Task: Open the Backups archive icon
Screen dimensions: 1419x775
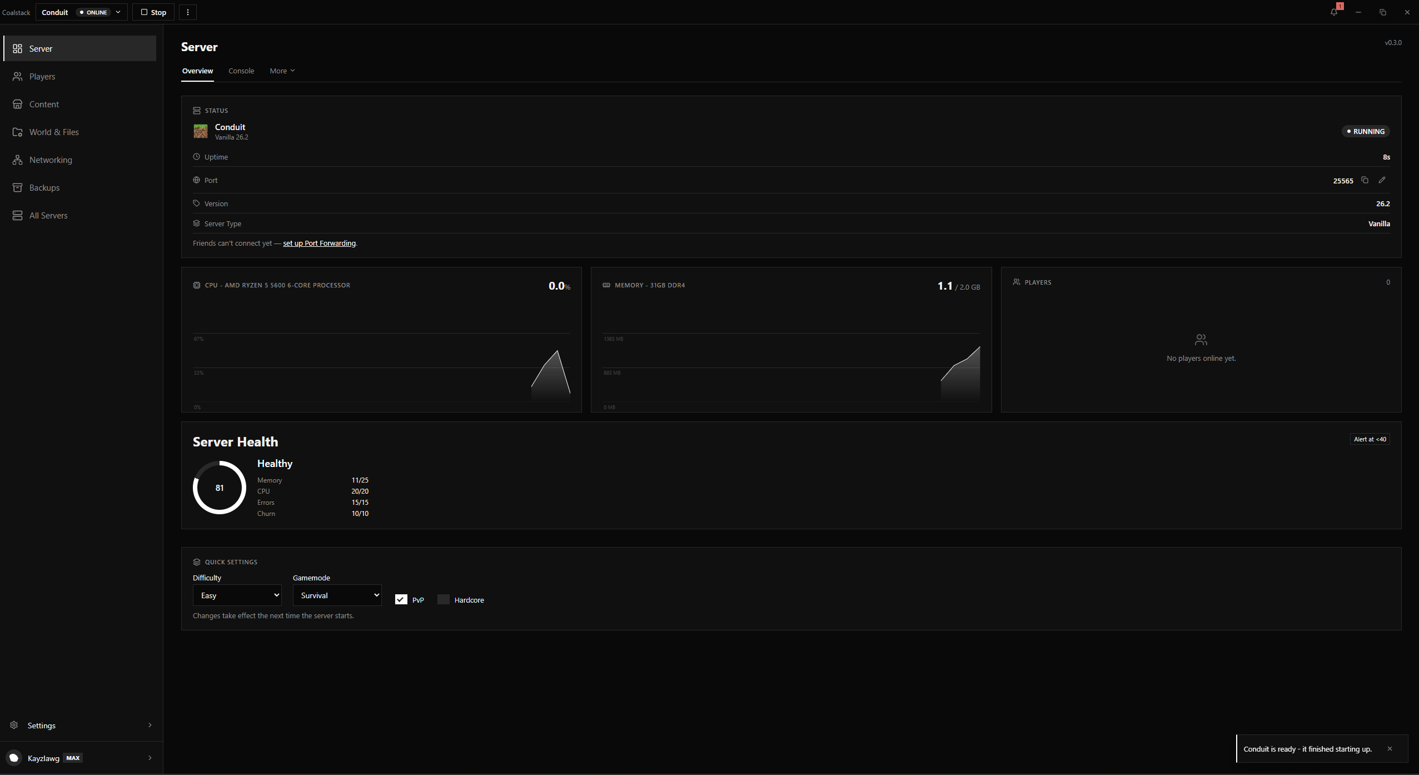Action: coord(18,188)
